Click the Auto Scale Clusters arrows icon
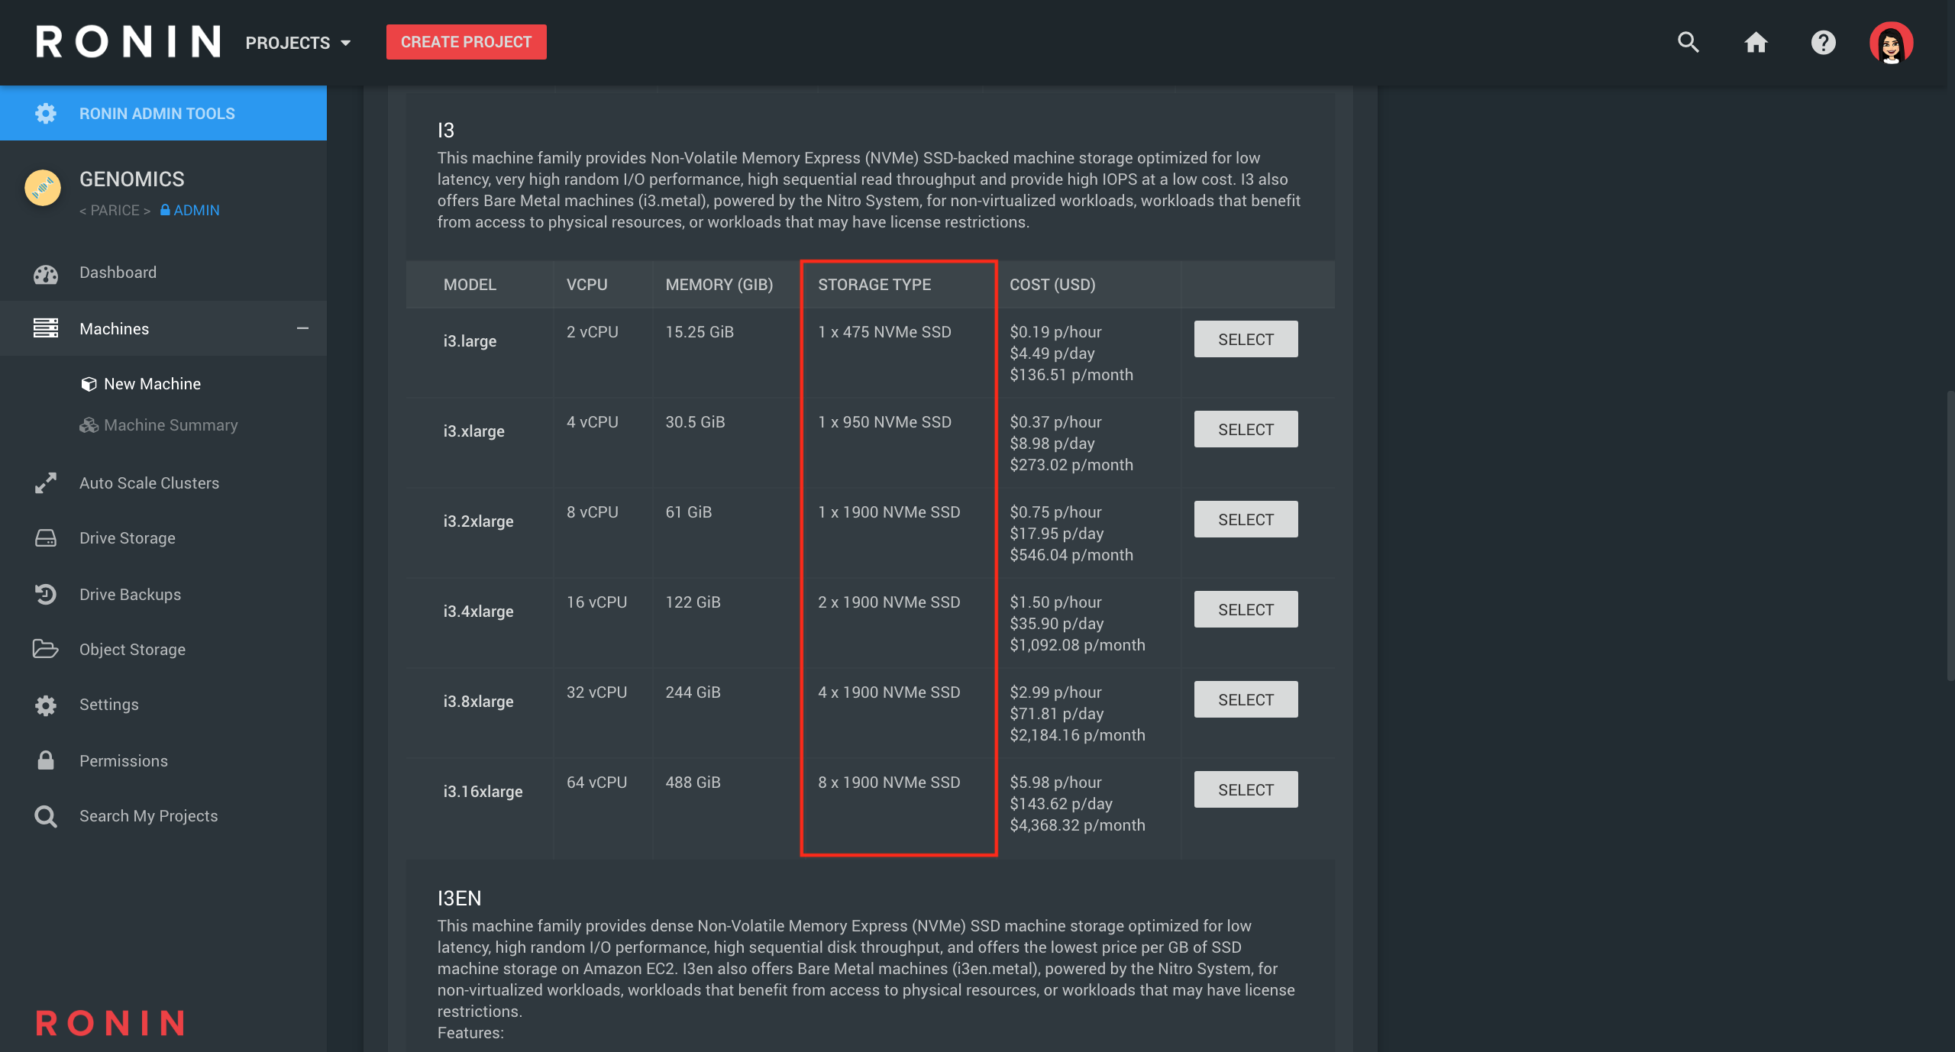Screen dimensions: 1955x1052 point(46,483)
